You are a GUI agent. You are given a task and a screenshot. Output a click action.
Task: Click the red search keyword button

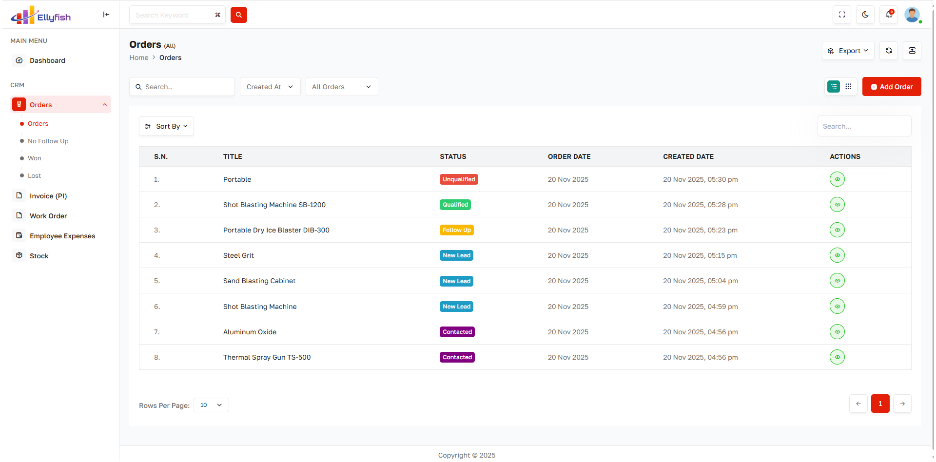pos(238,15)
